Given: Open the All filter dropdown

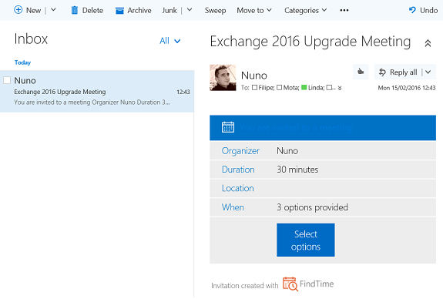Looking at the screenshot, I should 169,41.
